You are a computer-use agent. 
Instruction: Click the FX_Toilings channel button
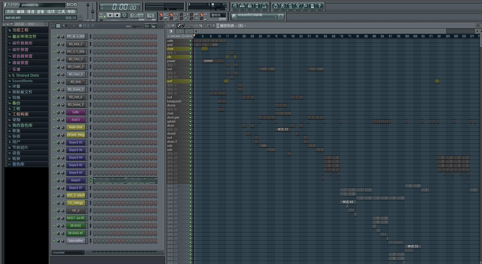[76, 203]
